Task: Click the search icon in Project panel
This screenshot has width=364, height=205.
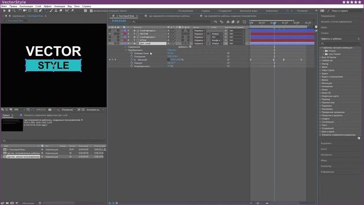Action: (x=5, y=141)
